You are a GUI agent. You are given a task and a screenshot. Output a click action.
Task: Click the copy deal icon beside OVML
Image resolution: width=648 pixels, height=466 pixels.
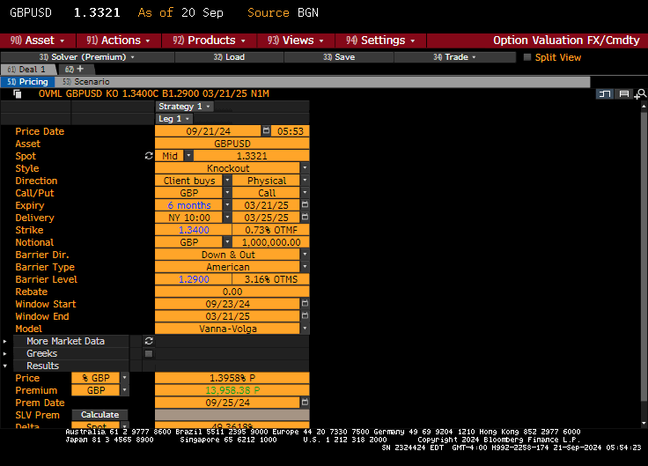pyautogui.click(x=18, y=94)
